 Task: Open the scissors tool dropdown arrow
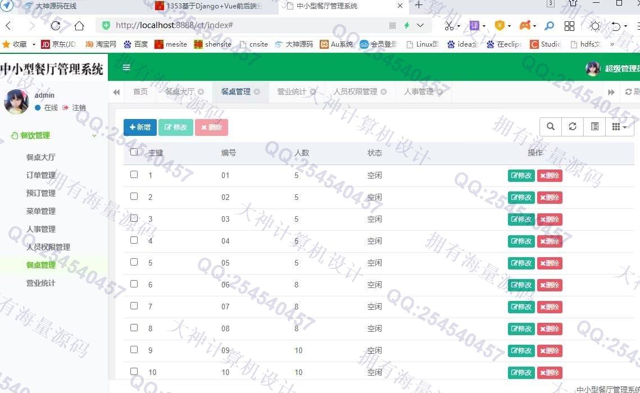tap(459, 26)
